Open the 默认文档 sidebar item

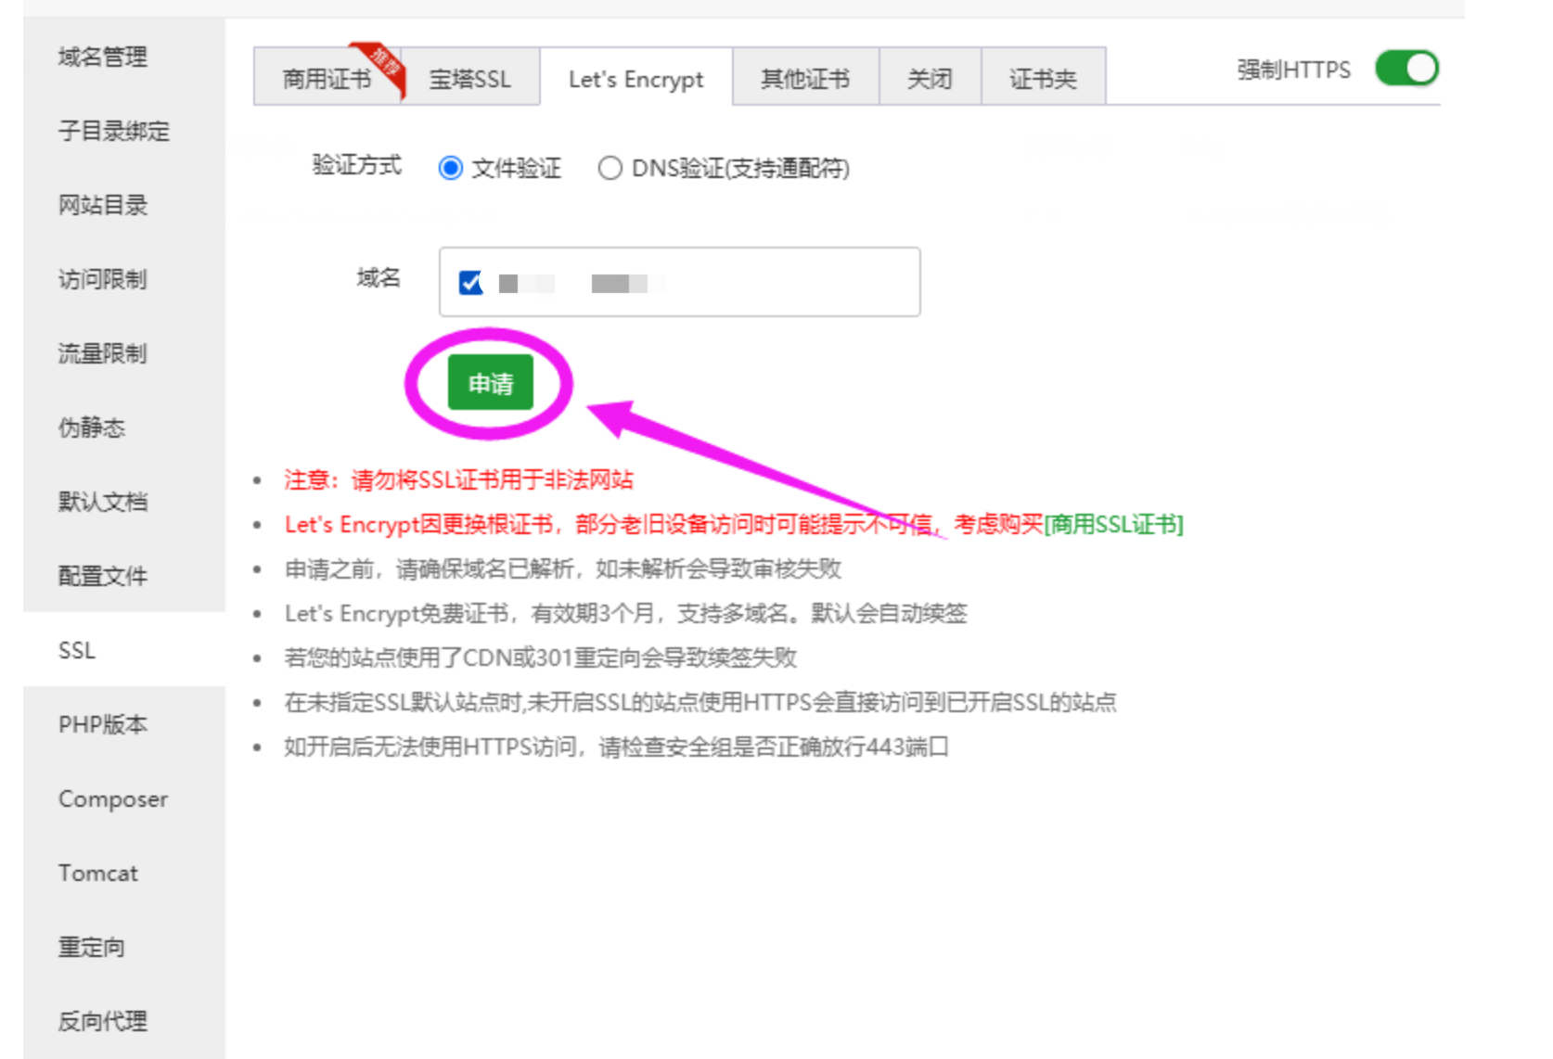coord(123,502)
